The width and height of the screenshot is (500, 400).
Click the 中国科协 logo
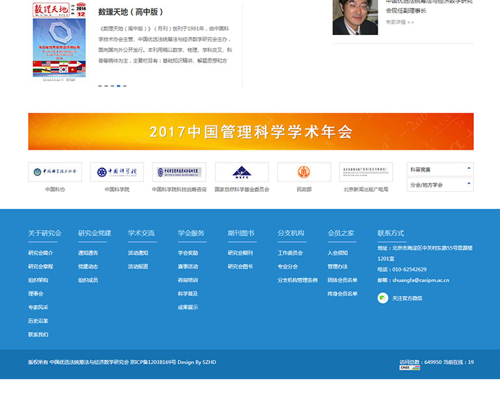point(55,172)
